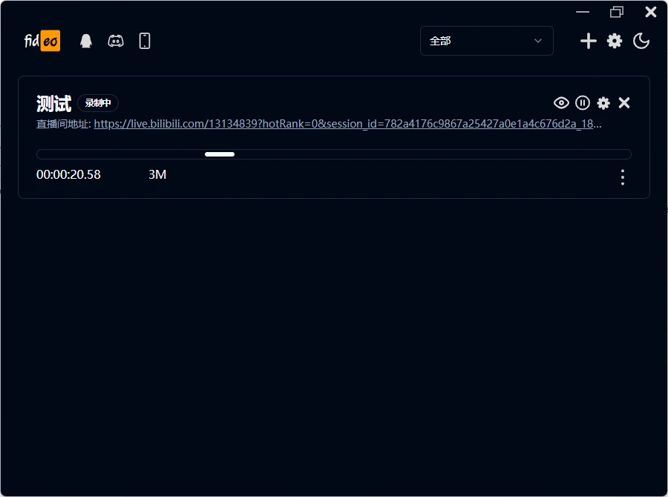668x497 pixels.
Task: Remove the 测试 stream with X icon
Action: click(x=624, y=102)
